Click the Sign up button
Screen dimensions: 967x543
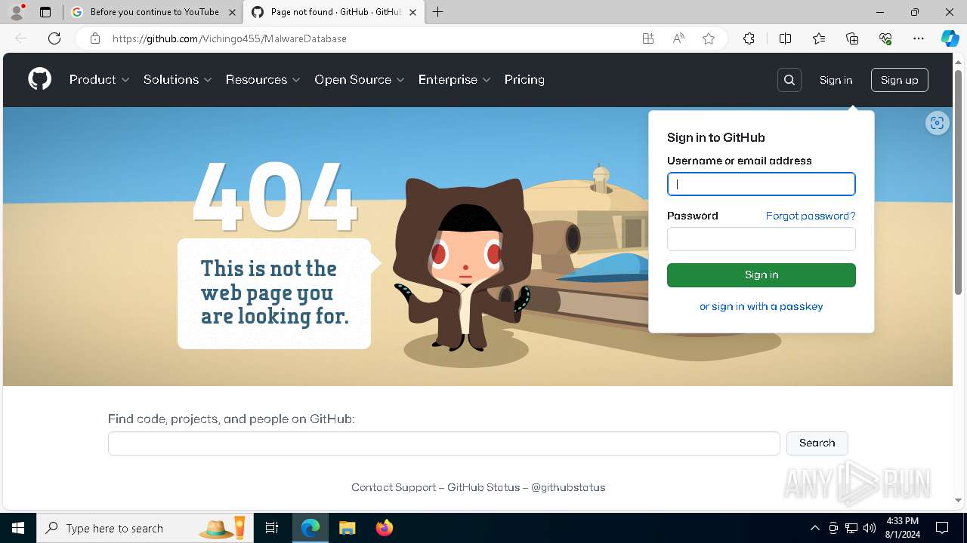[x=899, y=80]
